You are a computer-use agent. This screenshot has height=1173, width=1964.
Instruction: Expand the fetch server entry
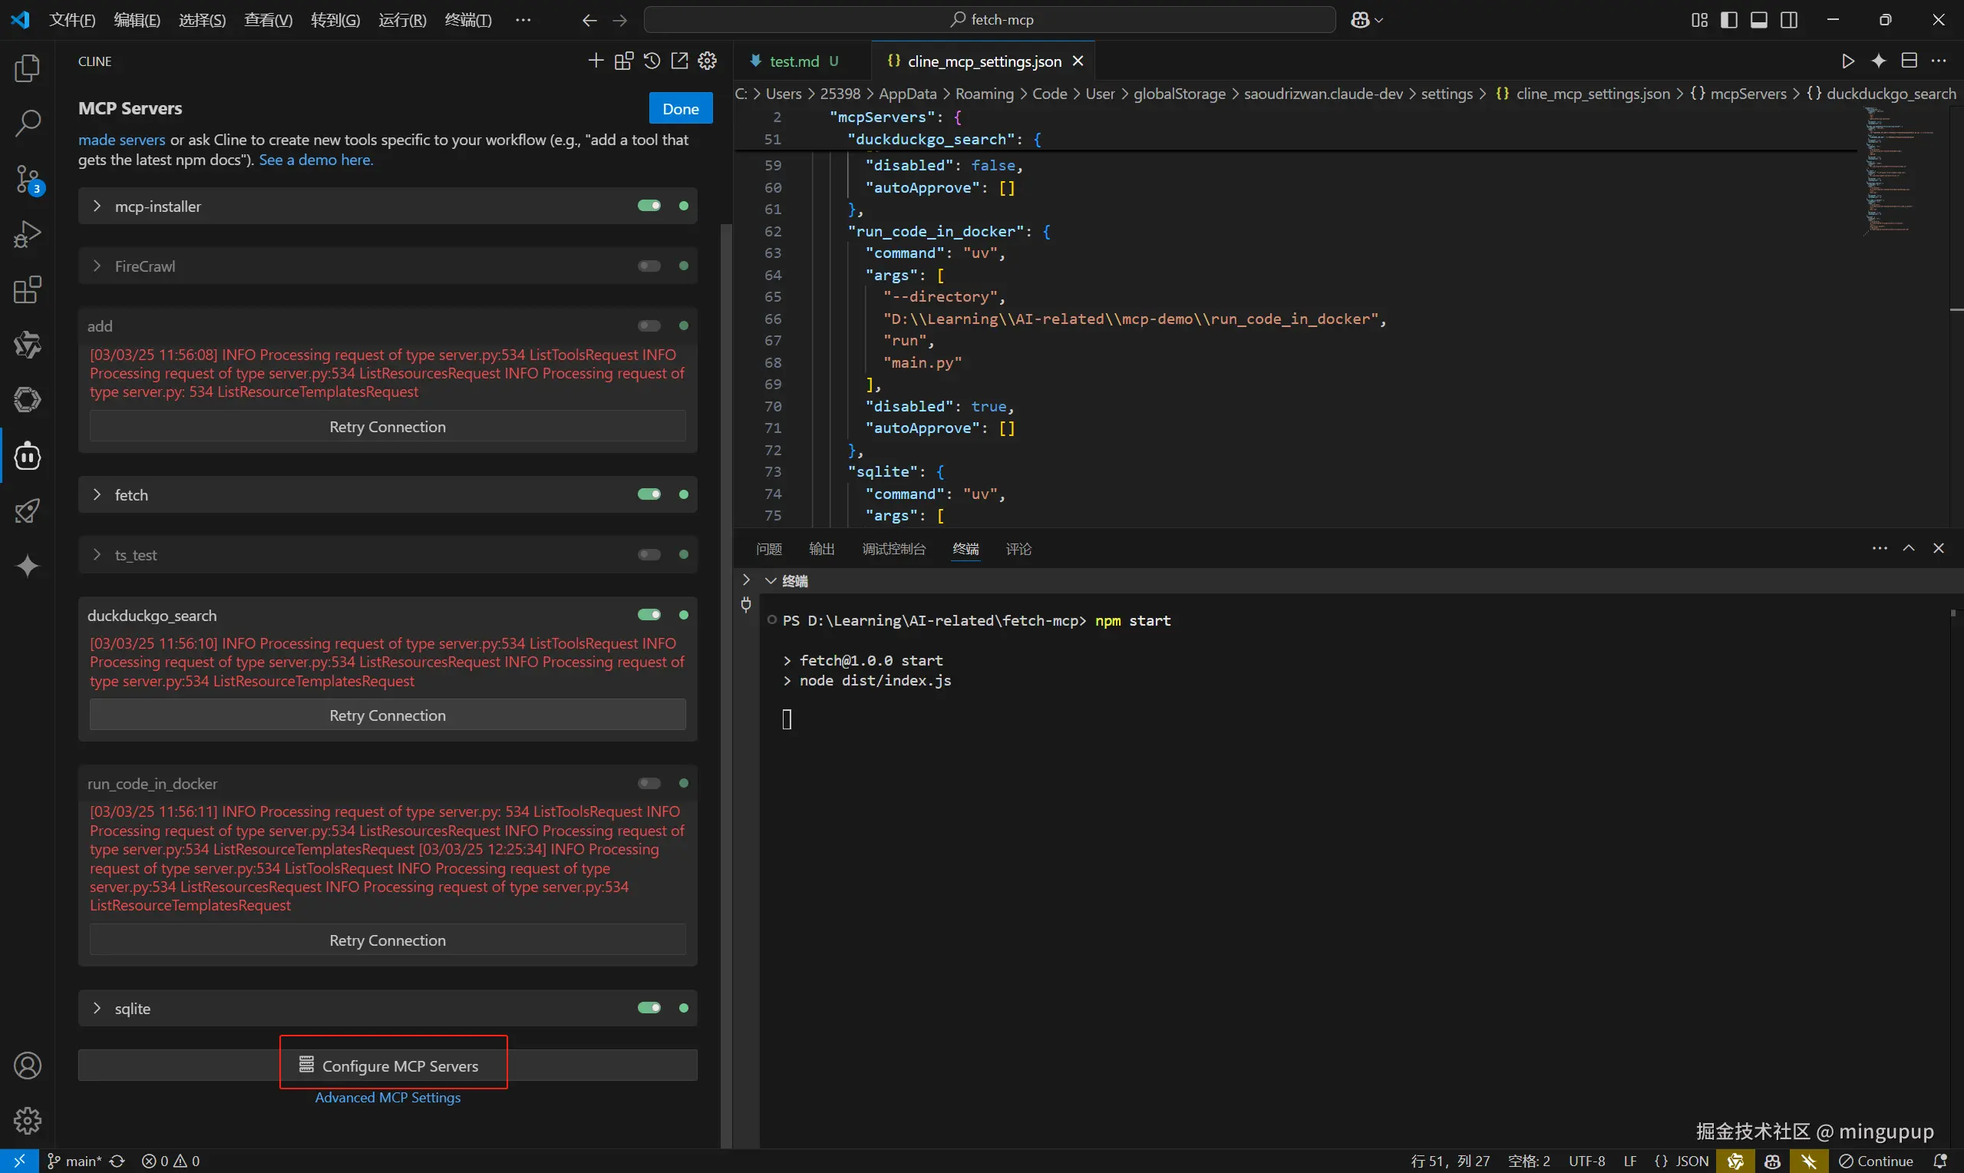(97, 495)
